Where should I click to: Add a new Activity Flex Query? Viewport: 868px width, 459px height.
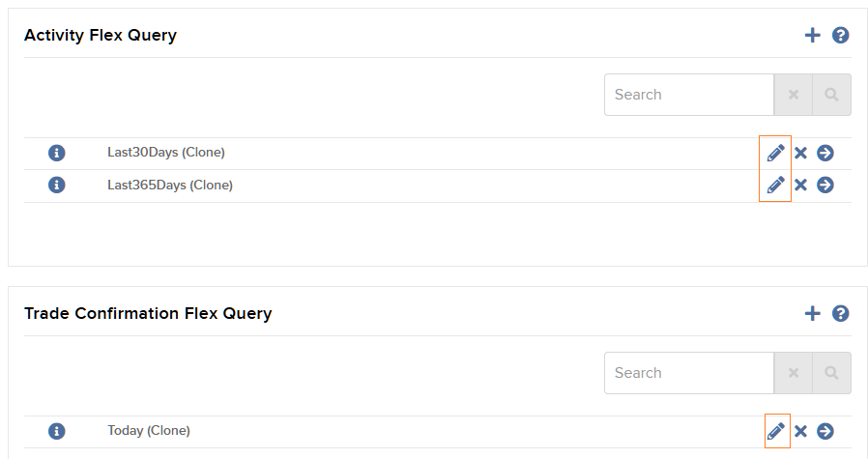[x=812, y=36]
